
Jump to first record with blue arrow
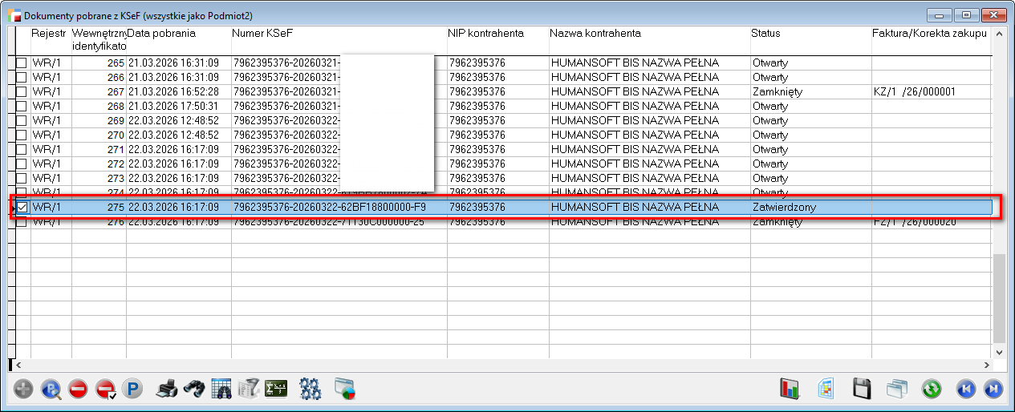tap(966, 390)
